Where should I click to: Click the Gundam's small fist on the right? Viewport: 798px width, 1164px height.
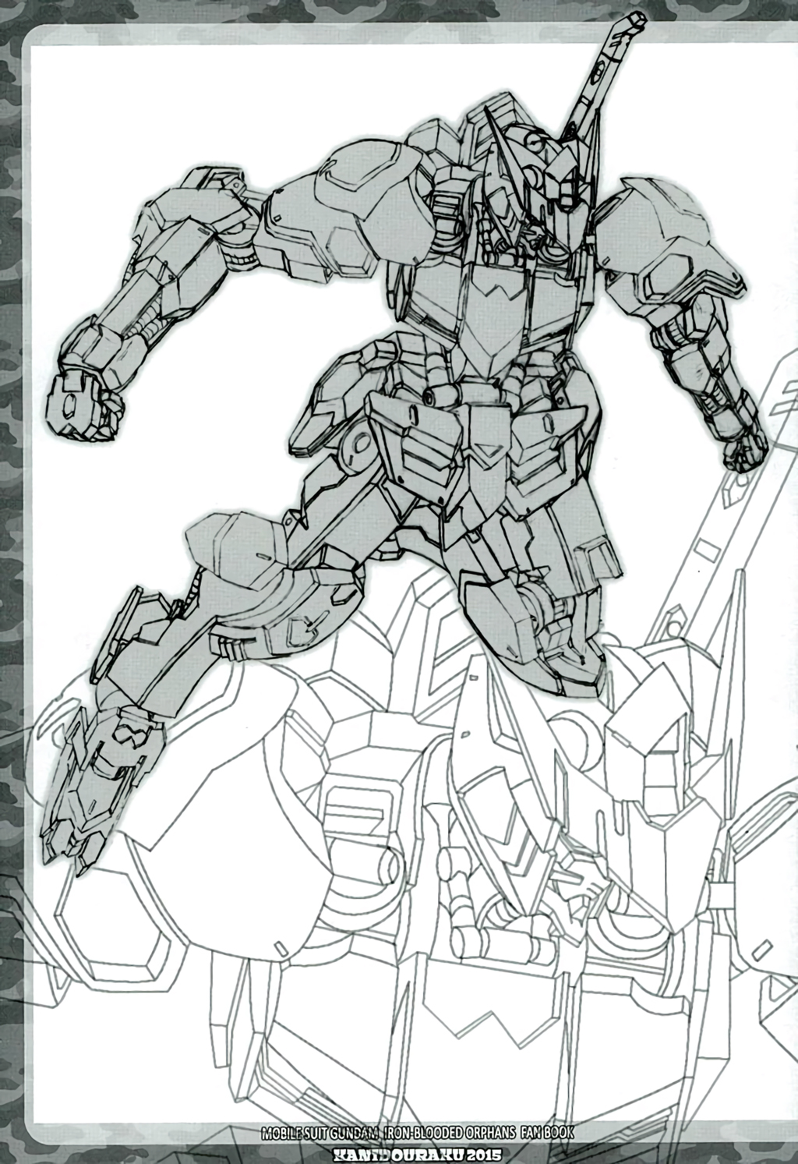tap(746, 448)
